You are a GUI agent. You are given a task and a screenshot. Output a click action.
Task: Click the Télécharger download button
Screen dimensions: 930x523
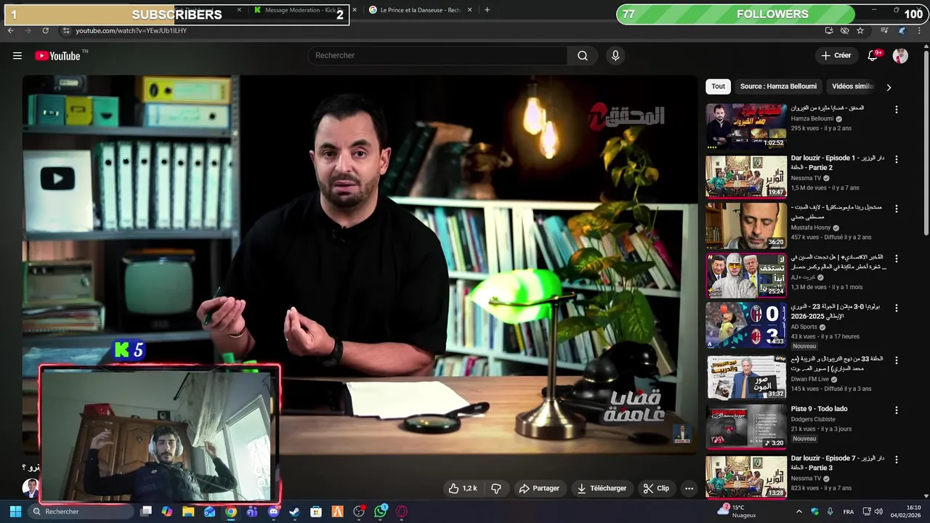pos(601,488)
